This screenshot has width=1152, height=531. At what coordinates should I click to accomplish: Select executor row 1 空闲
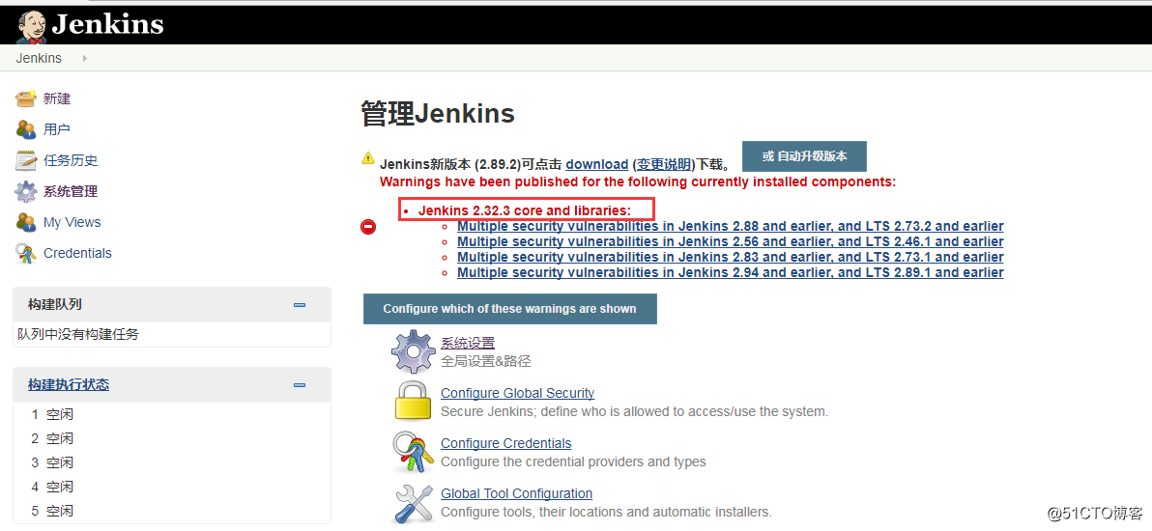tap(172, 415)
